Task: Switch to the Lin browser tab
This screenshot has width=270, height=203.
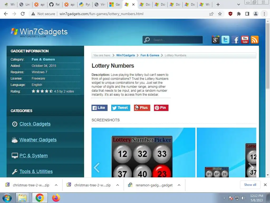Action: coord(24,4)
